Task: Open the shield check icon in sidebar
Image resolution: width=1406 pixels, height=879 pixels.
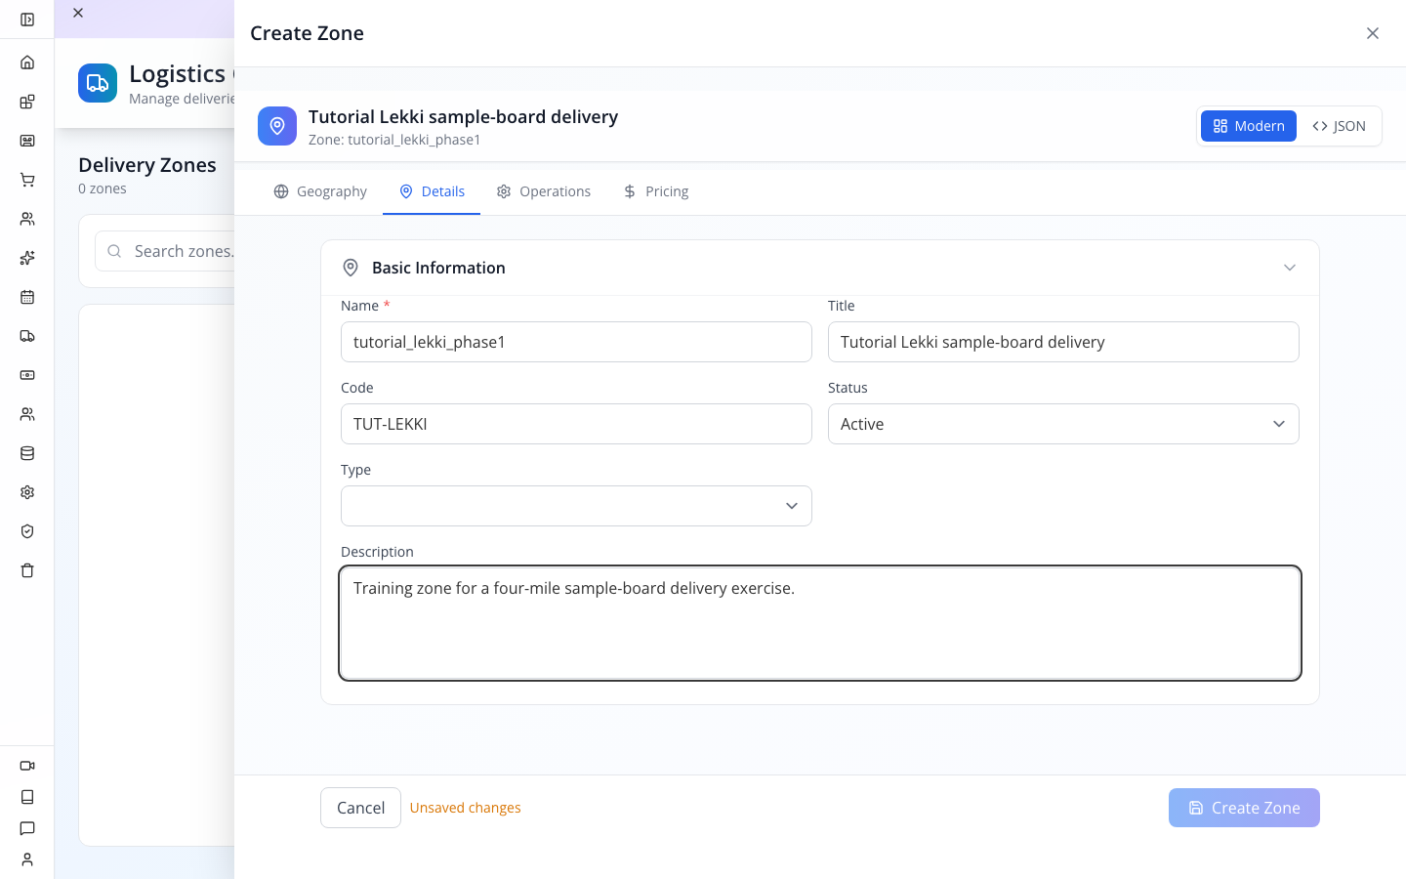Action: click(x=27, y=531)
